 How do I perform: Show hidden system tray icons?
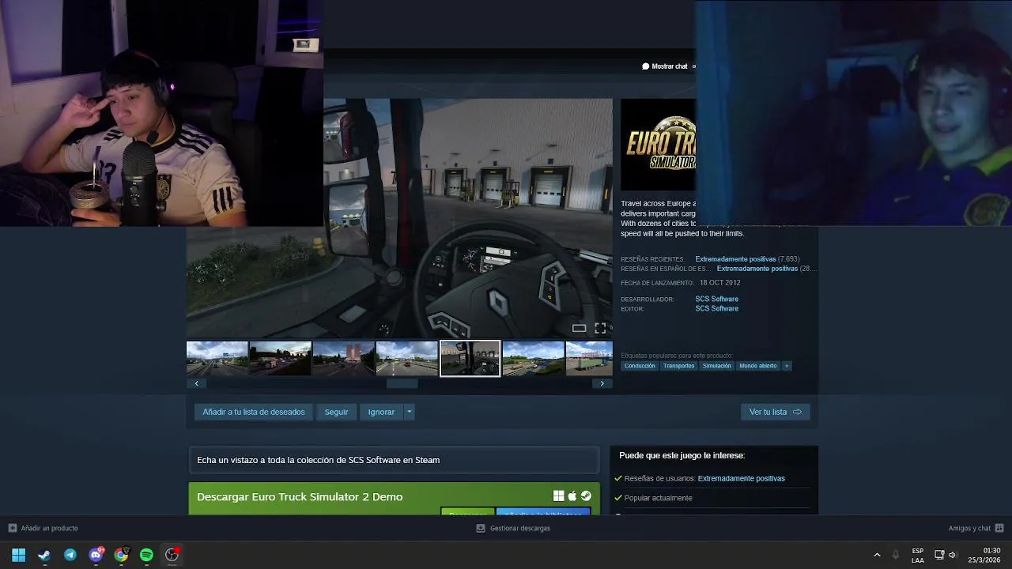(877, 555)
